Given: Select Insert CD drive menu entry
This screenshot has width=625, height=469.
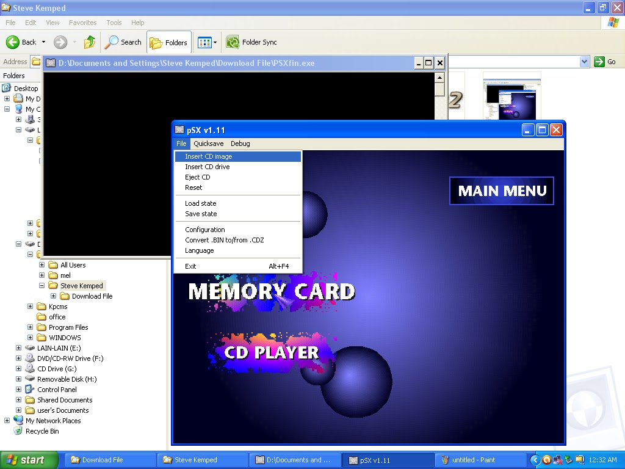Looking at the screenshot, I should [237, 167].
